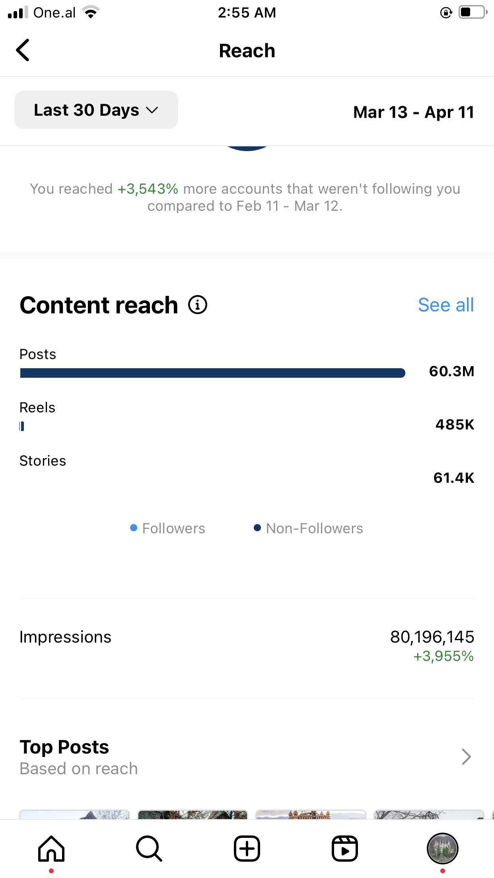Tap the Impressions row value
Screen dimensions: 494x878
[x=432, y=637]
